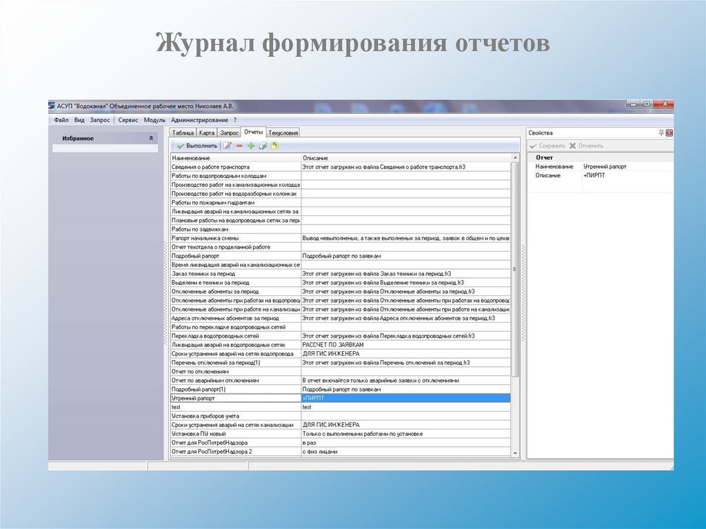Click the Выполнить (execute) button

point(196,146)
